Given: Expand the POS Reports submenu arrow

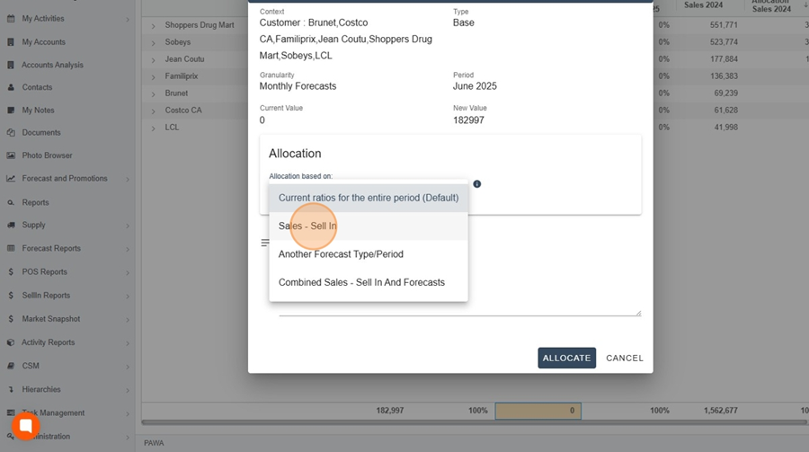Looking at the screenshot, I should (128, 273).
